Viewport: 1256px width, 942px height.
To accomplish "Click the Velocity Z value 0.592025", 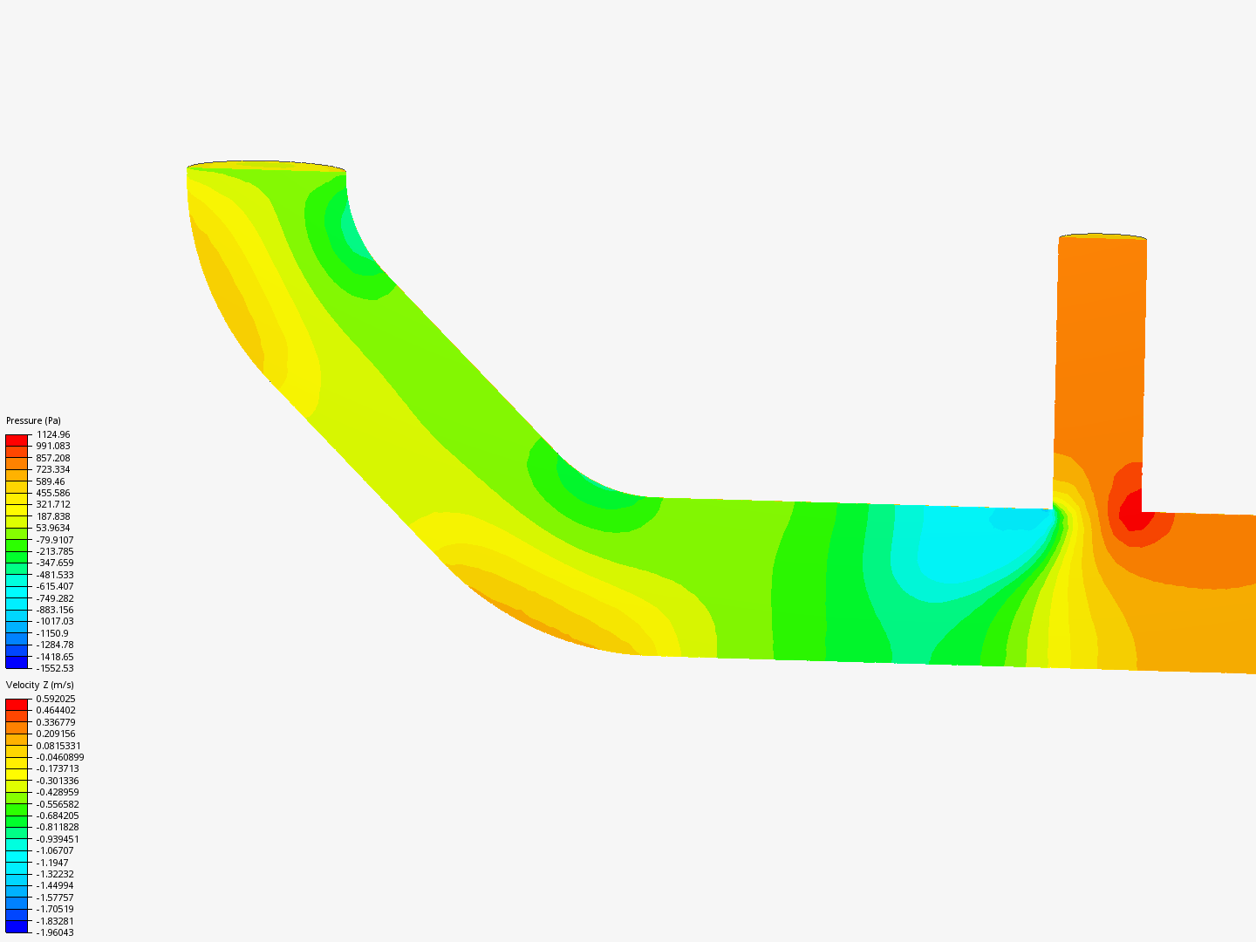I will coord(56,699).
